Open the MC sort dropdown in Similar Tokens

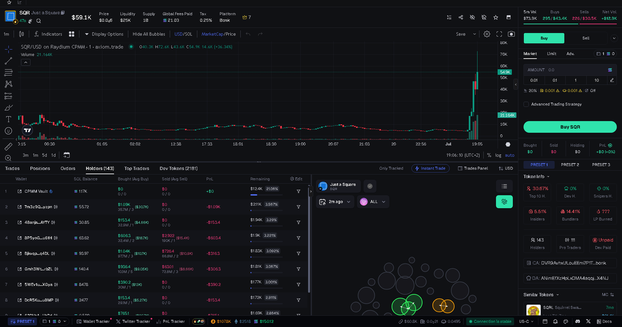pos(608,294)
